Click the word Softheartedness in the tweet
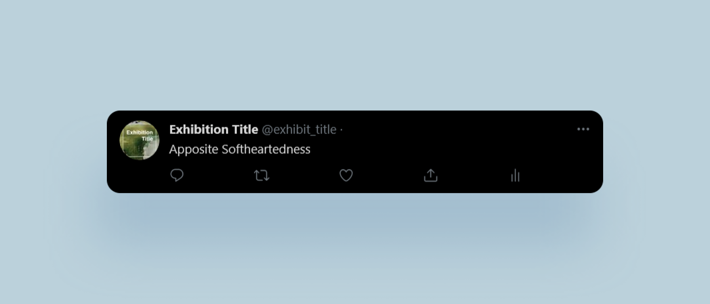This screenshot has width=710, height=304. click(266, 149)
